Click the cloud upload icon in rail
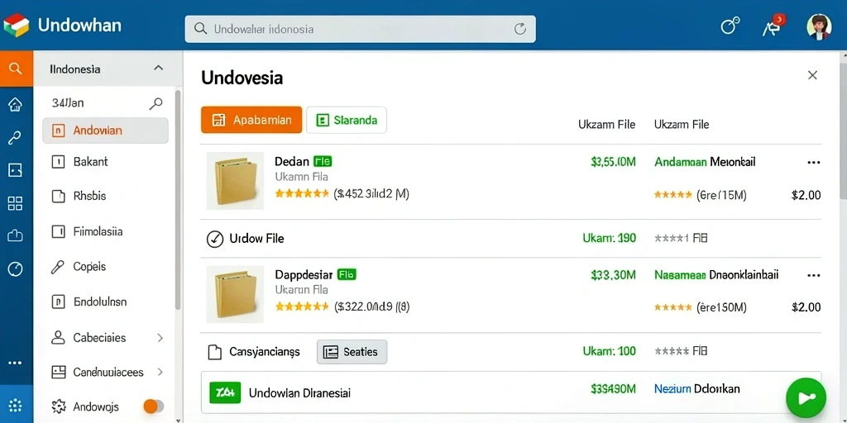847x423 pixels. coord(15,235)
